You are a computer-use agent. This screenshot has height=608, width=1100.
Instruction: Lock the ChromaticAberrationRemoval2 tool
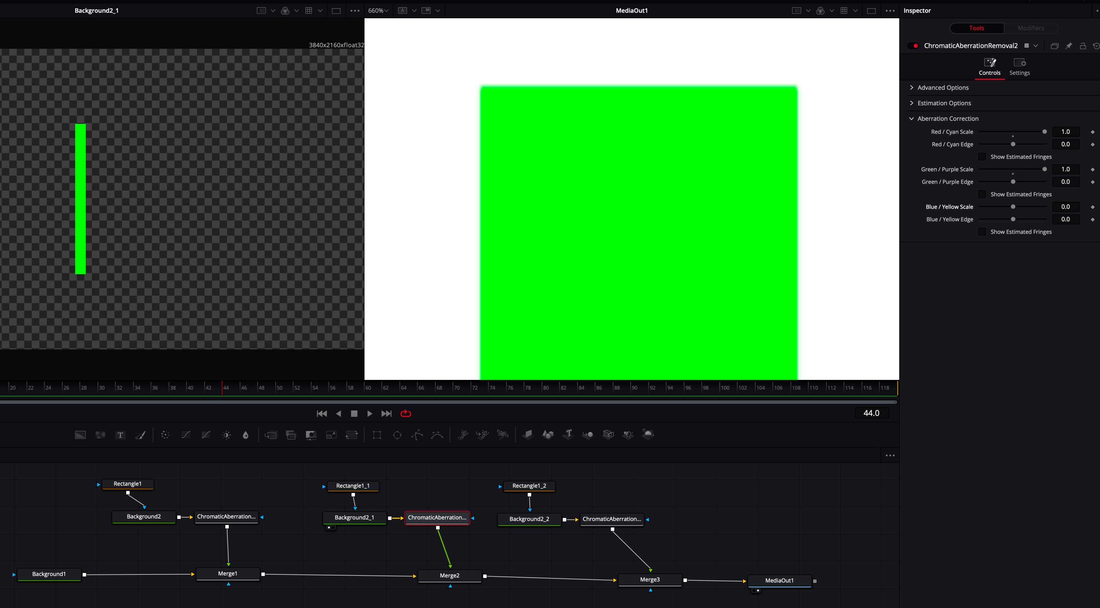pos(1082,46)
